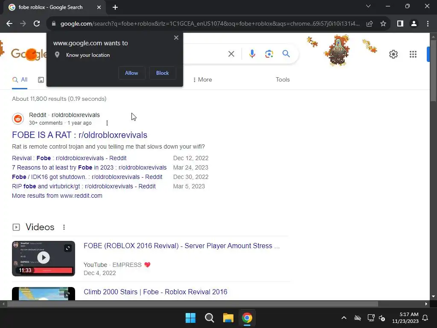
Task: Click the scroll-right arrow
Action: click(426, 304)
